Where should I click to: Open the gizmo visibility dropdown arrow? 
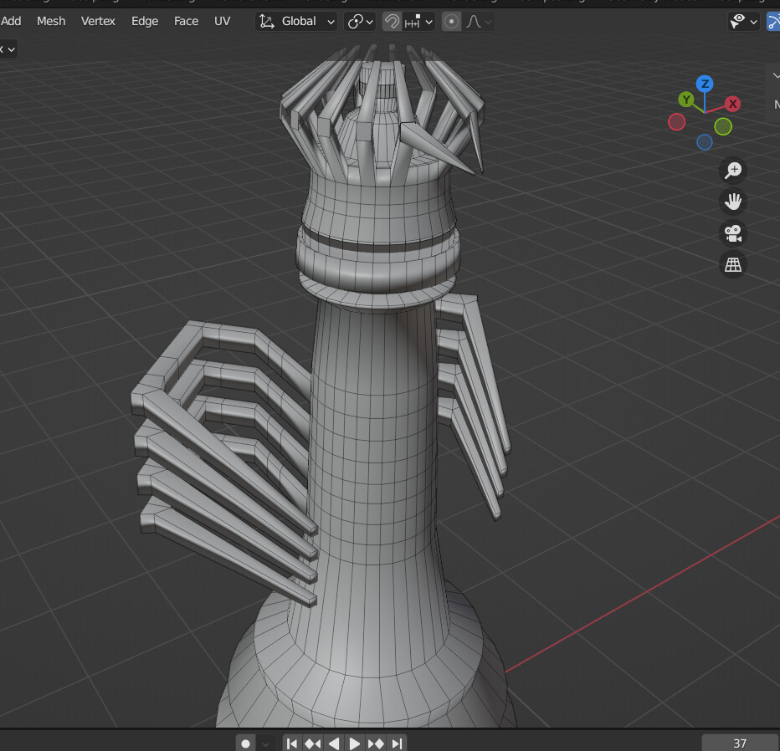coord(753,22)
